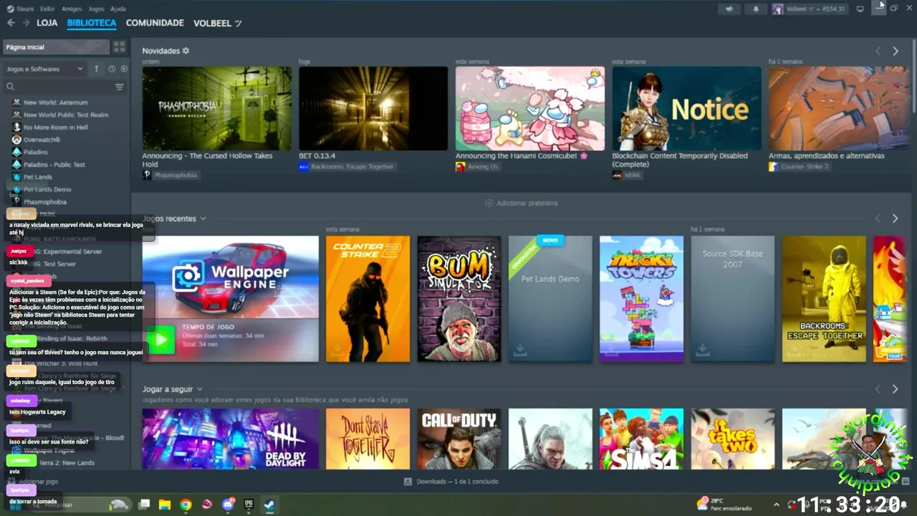Open the COMUNIDADE tab
Viewport: 917px width, 516px height.
tap(155, 23)
